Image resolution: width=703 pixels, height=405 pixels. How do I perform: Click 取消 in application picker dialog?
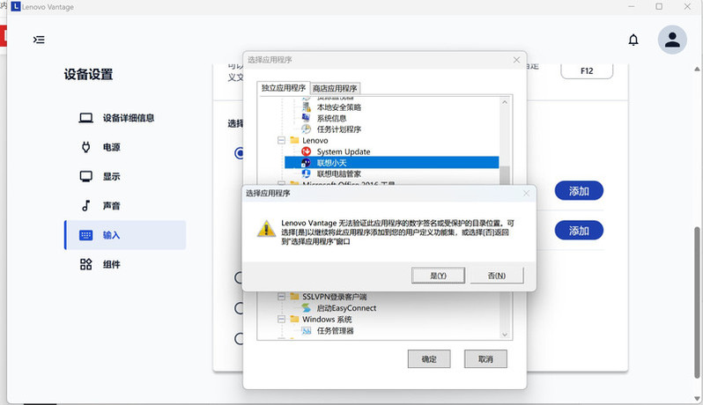click(x=485, y=359)
